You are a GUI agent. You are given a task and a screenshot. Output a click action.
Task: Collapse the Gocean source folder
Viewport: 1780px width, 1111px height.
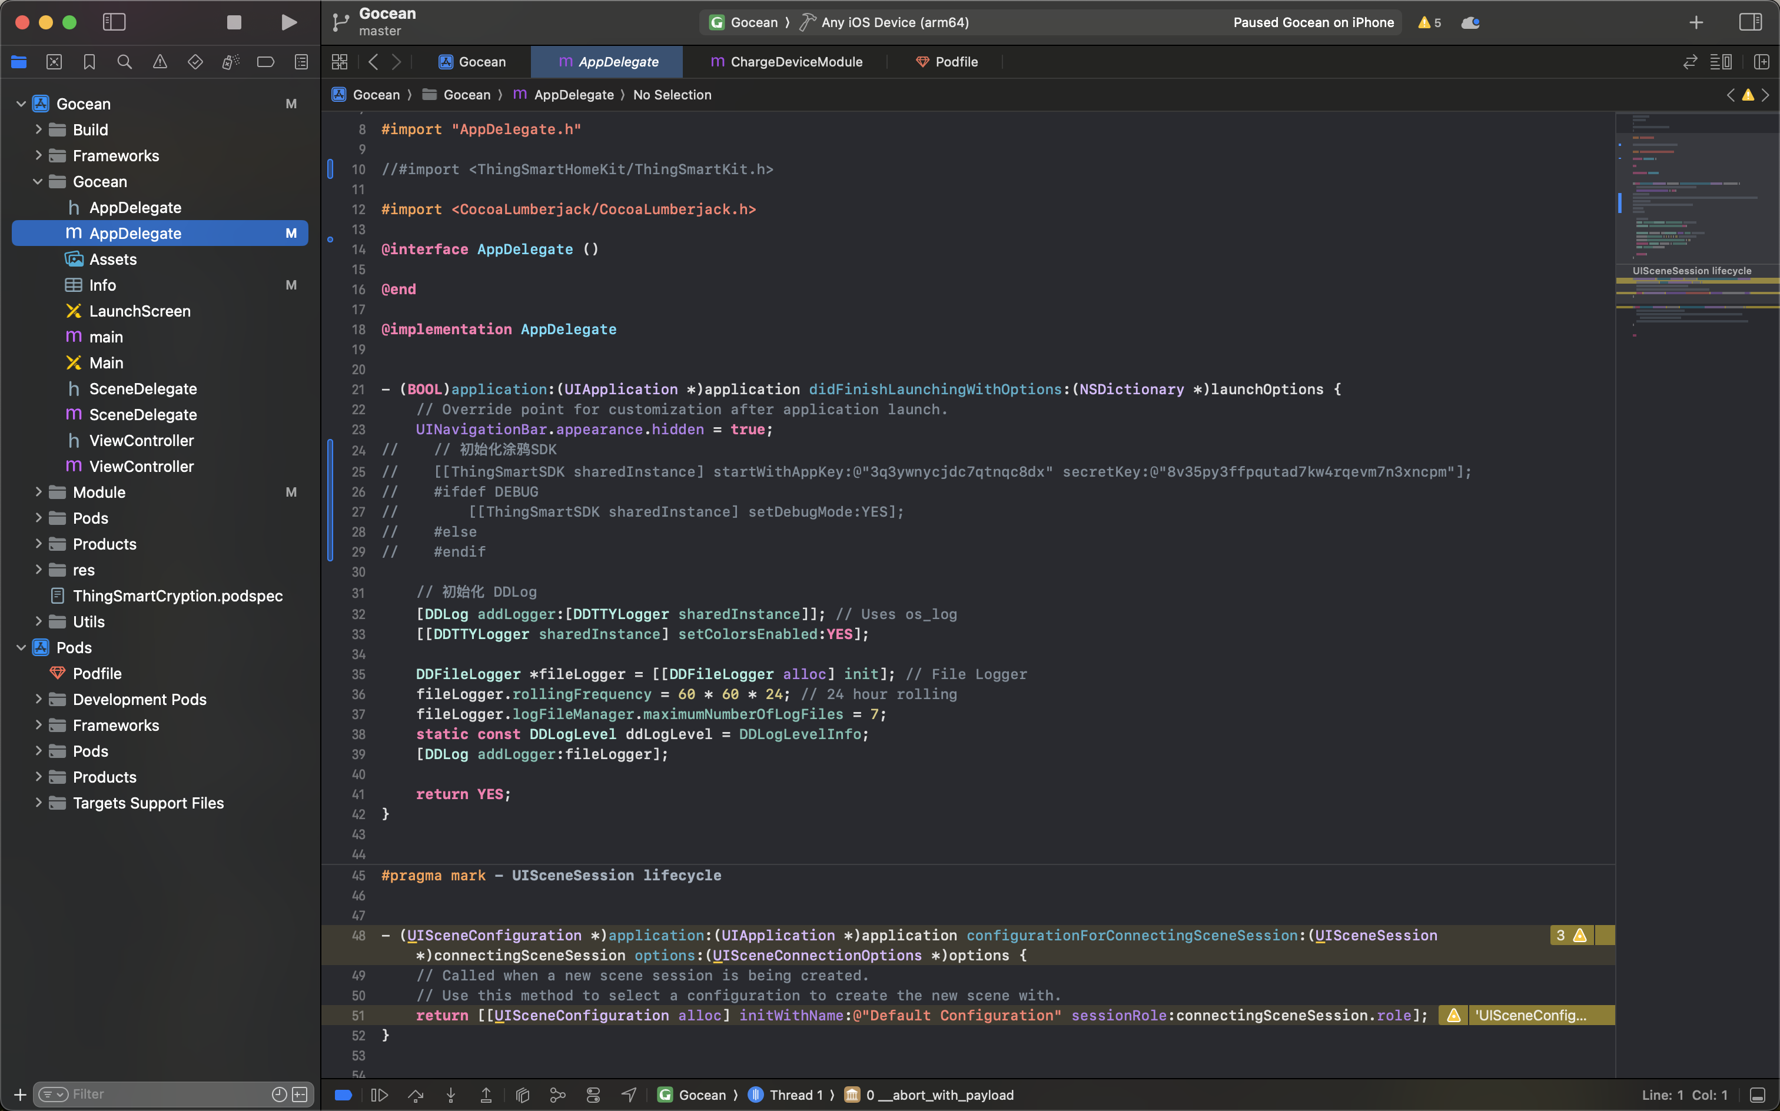[x=38, y=181]
